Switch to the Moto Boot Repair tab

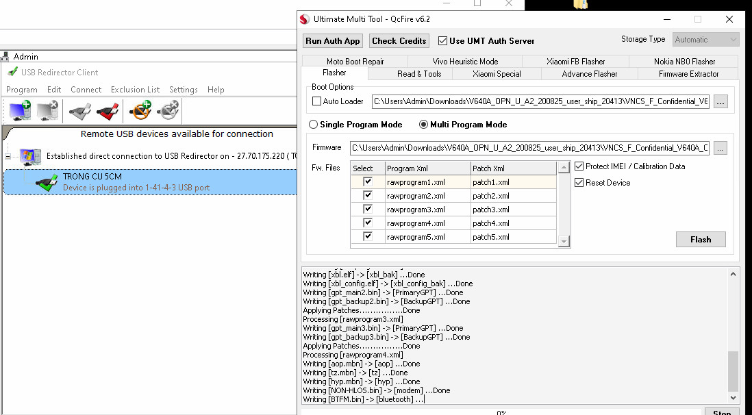coord(355,62)
